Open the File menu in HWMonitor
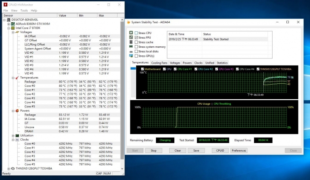 (x=6, y=10)
